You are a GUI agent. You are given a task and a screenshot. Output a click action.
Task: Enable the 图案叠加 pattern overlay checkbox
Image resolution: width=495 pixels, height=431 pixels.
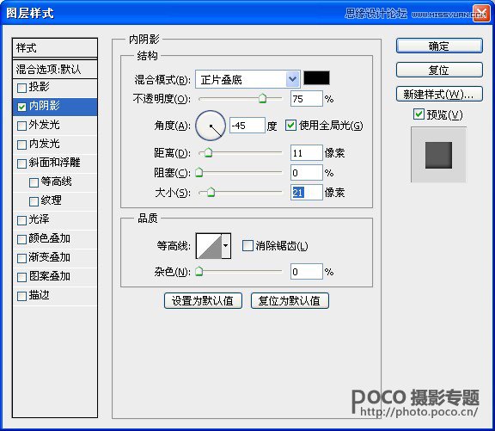point(21,277)
